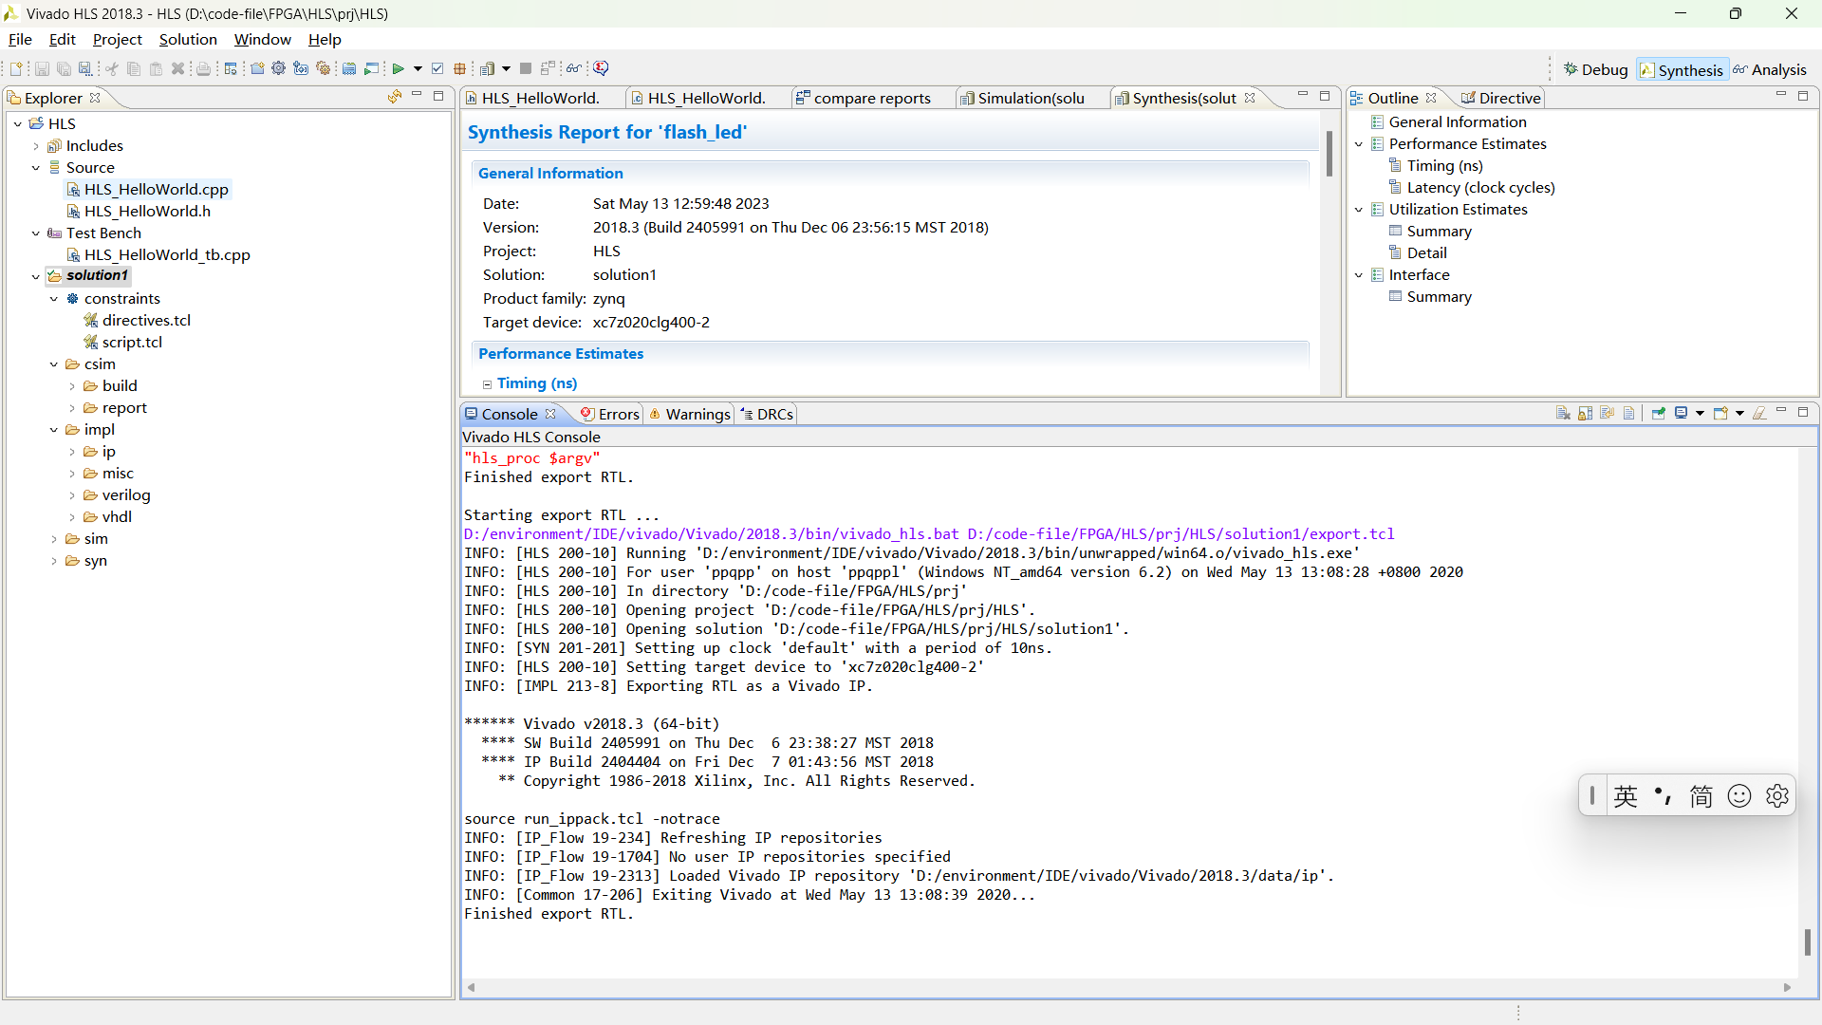This screenshot has width=1822, height=1025.
Task: Toggle Scroll Lock in console toolbar
Action: coord(1585,413)
